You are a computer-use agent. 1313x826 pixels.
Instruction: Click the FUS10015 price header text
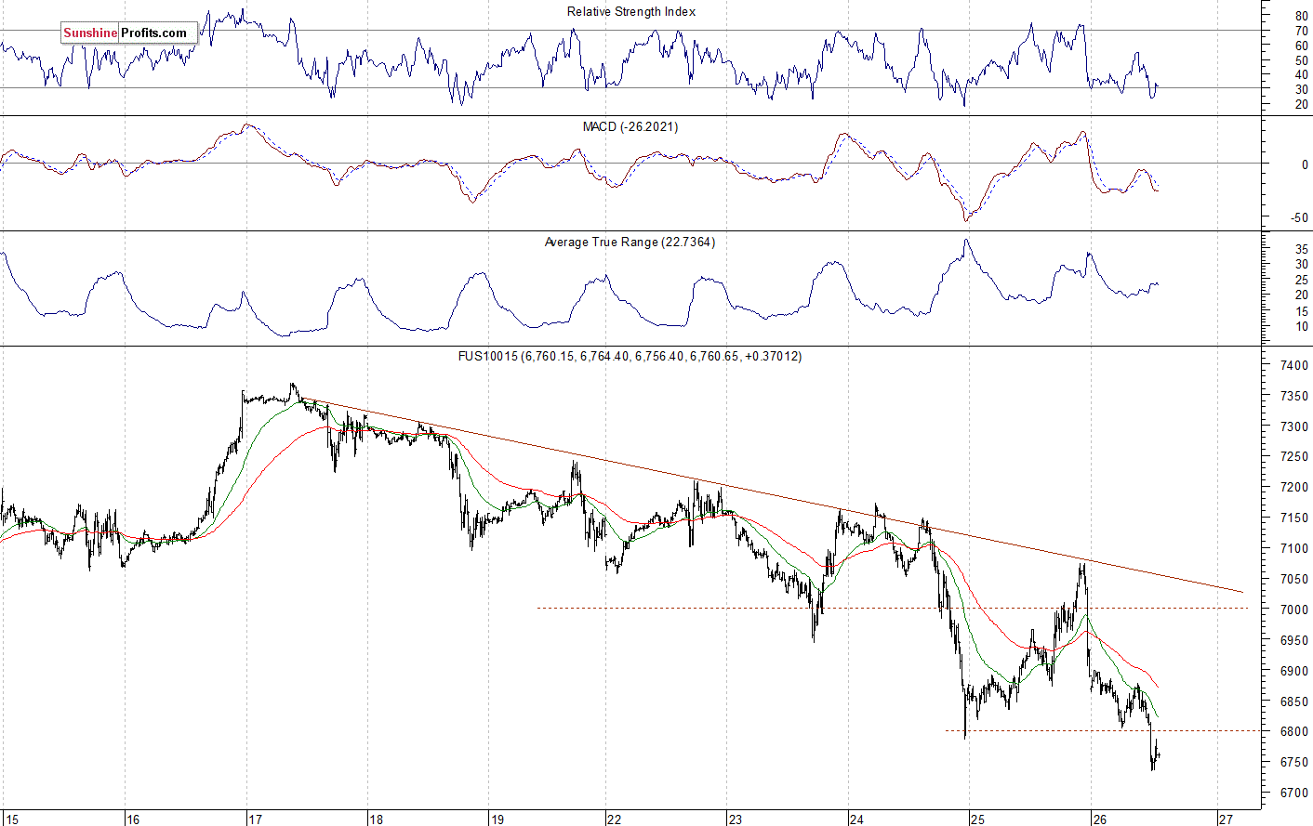point(630,357)
